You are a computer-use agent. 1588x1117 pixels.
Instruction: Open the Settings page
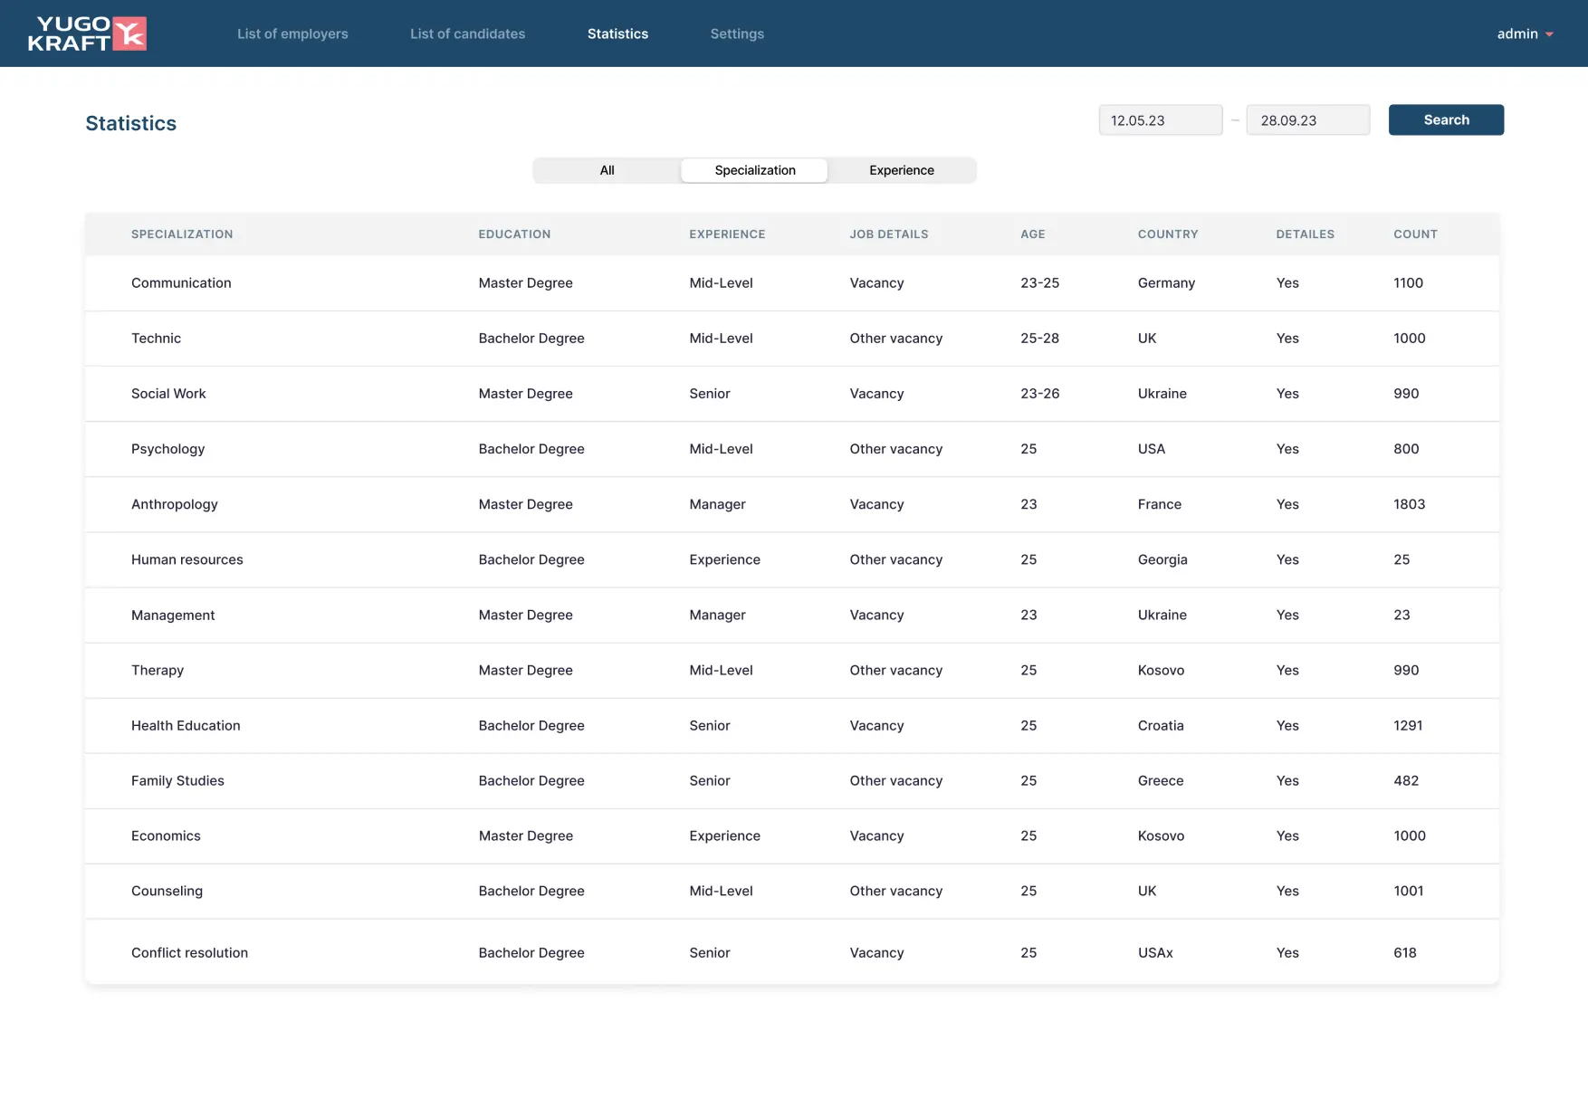click(737, 33)
